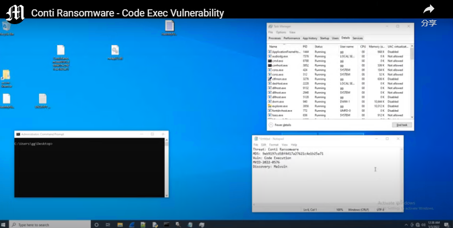Image resolution: width=453 pixels, height=228 pixels.
Task: Click the conhost.exe icon in Details list
Action: (270, 65)
